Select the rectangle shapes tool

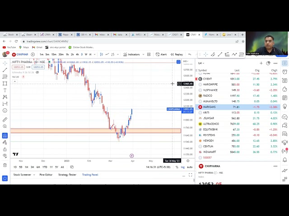5,83
